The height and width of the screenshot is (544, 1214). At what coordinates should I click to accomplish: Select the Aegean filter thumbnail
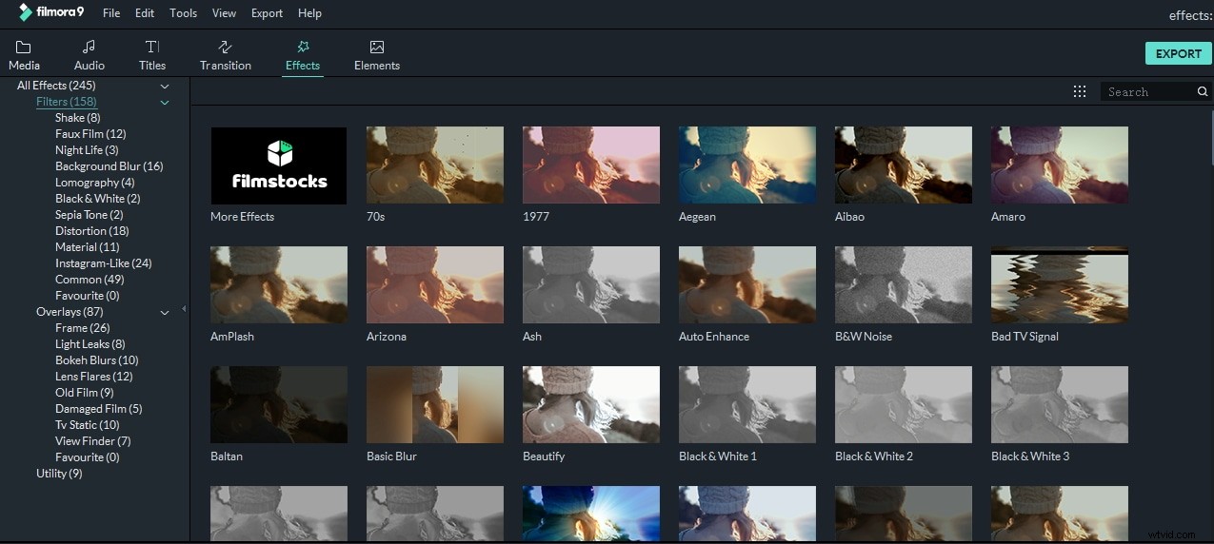[x=747, y=165]
